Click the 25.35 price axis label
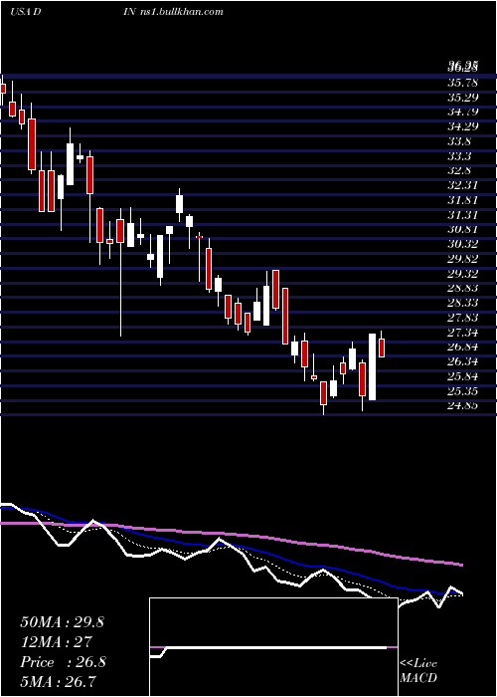 (x=463, y=391)
